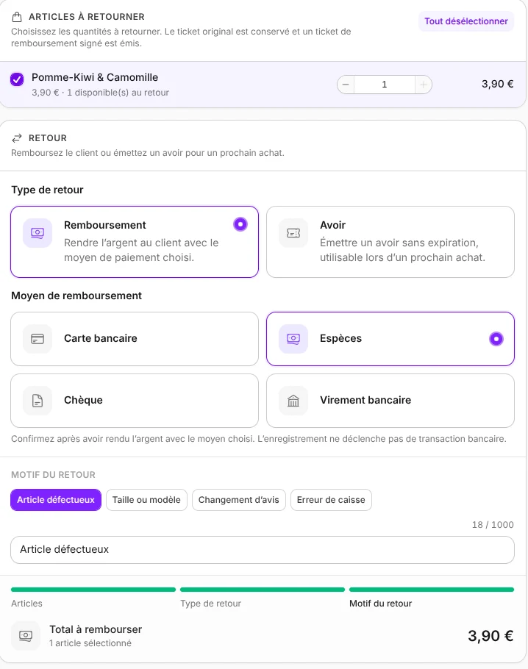
Task: Click the cash icon in the Espèces card
Action: (293, 339)
